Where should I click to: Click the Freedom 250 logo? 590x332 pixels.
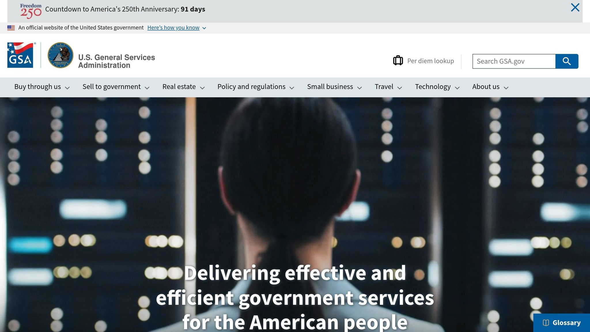[x=31, y=11]
